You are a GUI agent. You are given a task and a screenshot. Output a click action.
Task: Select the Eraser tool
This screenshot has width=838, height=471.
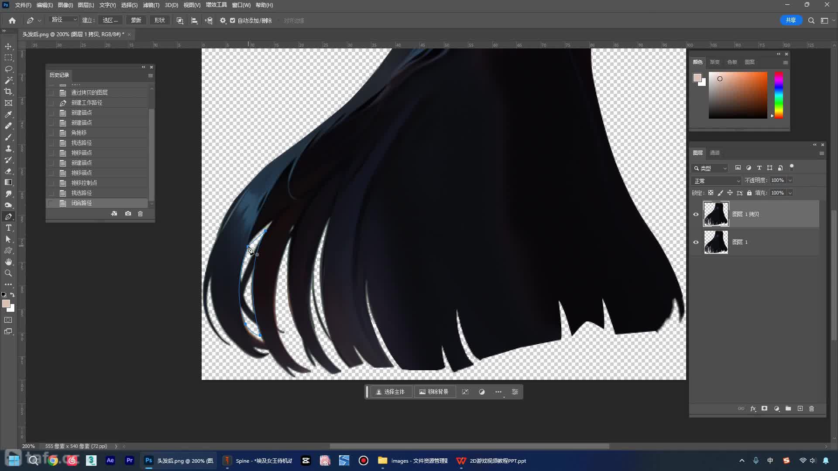[8, 171]
